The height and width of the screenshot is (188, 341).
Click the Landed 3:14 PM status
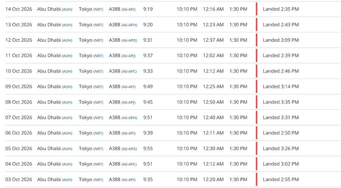tap(281, 86)
